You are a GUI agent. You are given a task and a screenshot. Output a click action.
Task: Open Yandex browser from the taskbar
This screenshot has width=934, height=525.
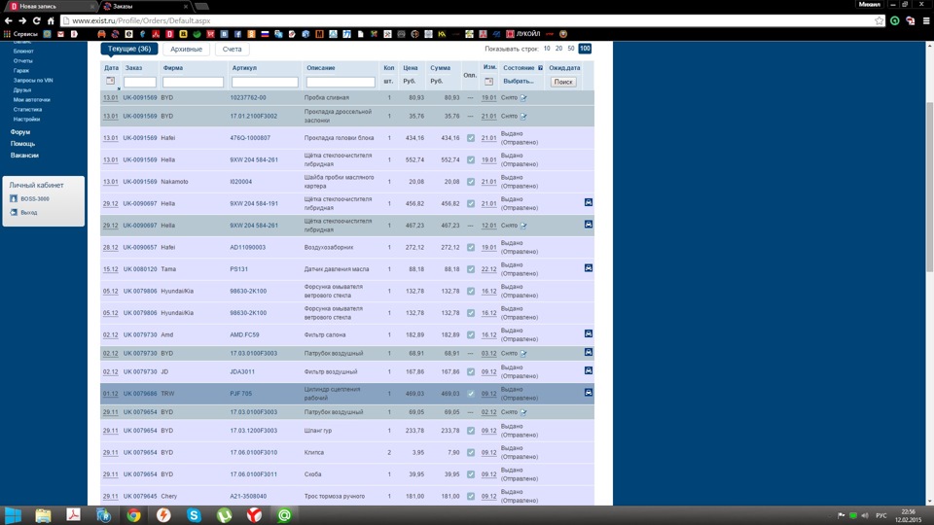tap(254, 515)
